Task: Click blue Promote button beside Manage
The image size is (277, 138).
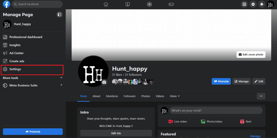Action: click(221, 81)
